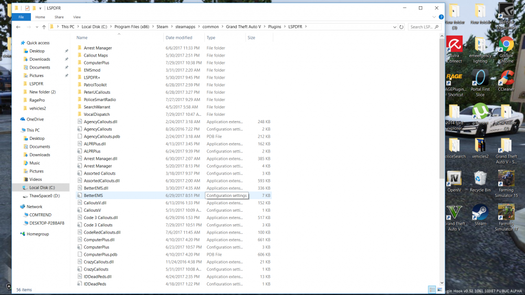Open OneDrive in the navigation pane
This screenshot has width=525, height=295.
click(x=35, y=119)
